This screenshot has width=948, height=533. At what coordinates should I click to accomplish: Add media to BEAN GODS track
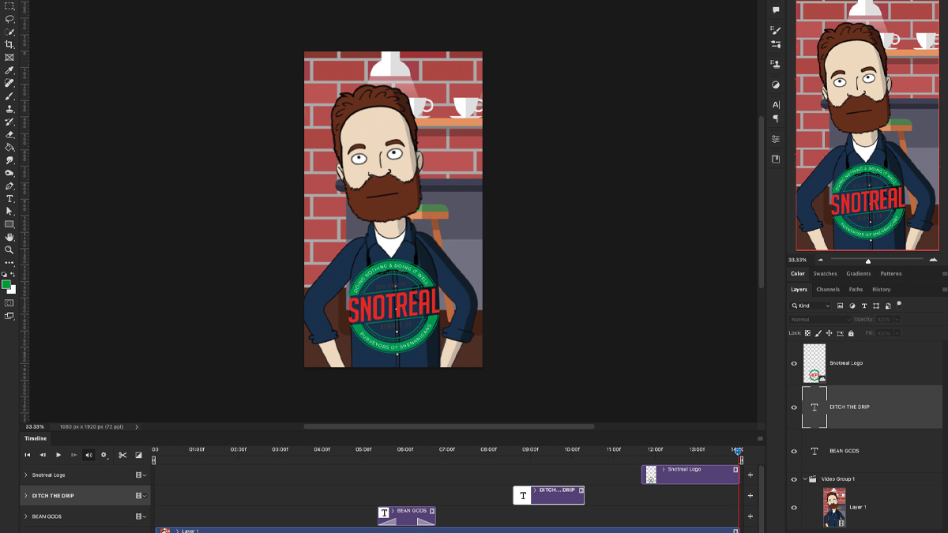[750, 516]
